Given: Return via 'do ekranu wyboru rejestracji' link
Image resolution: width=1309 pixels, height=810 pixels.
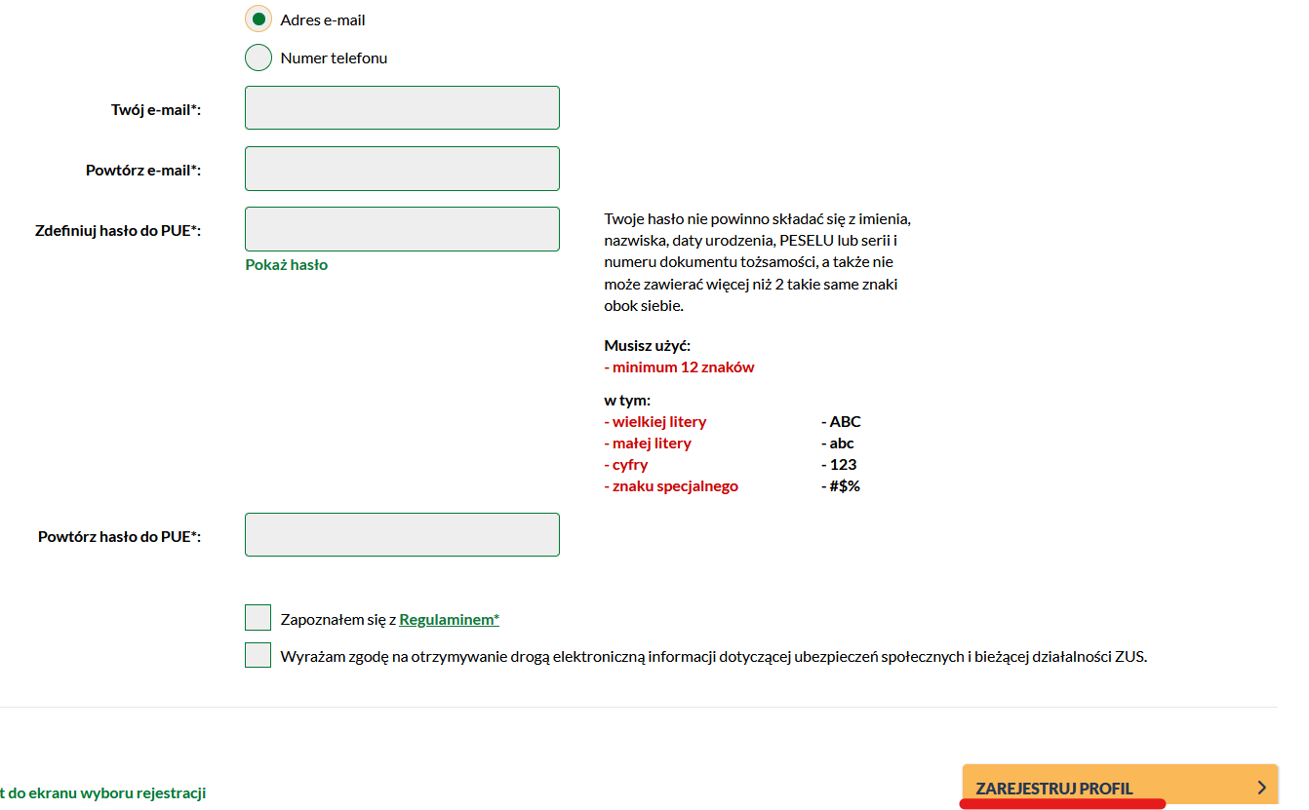Looking at the screenshot, I should [102, 793].
